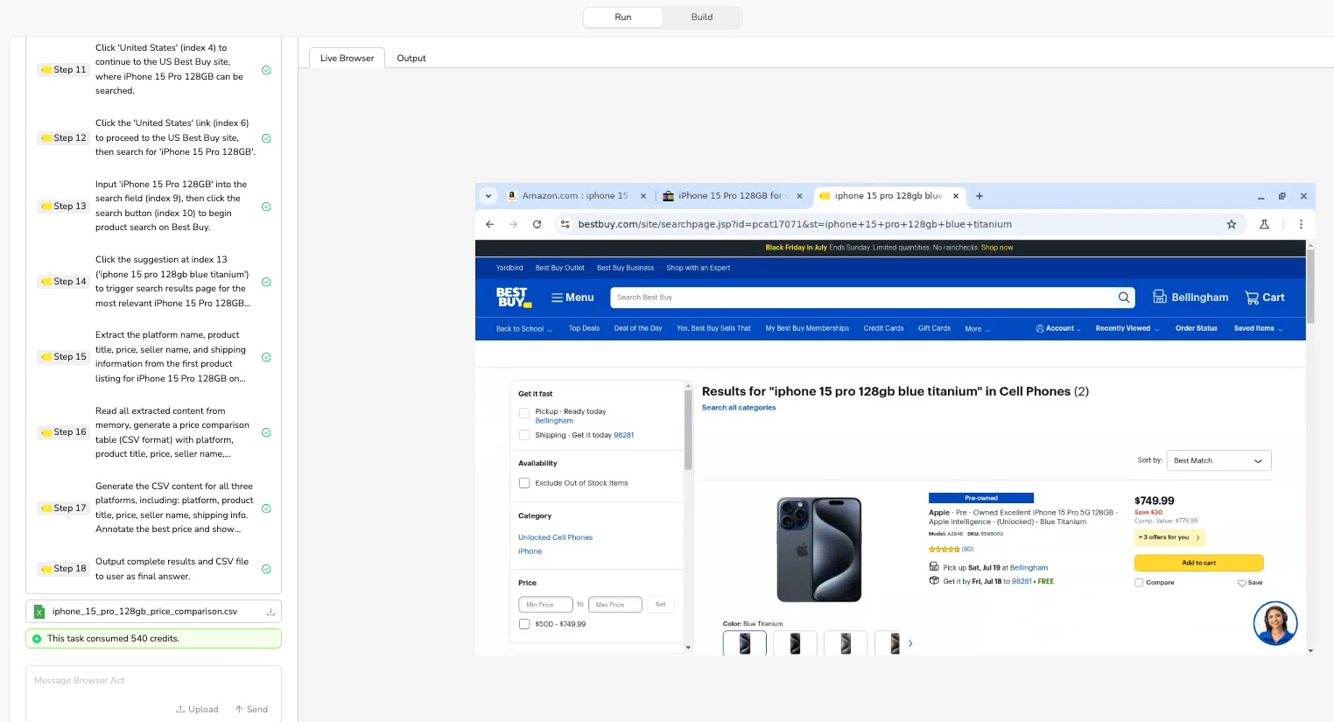Go back in the browser

(x=489, y=224)
